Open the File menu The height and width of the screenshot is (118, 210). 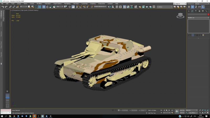[x=2, y=4]
